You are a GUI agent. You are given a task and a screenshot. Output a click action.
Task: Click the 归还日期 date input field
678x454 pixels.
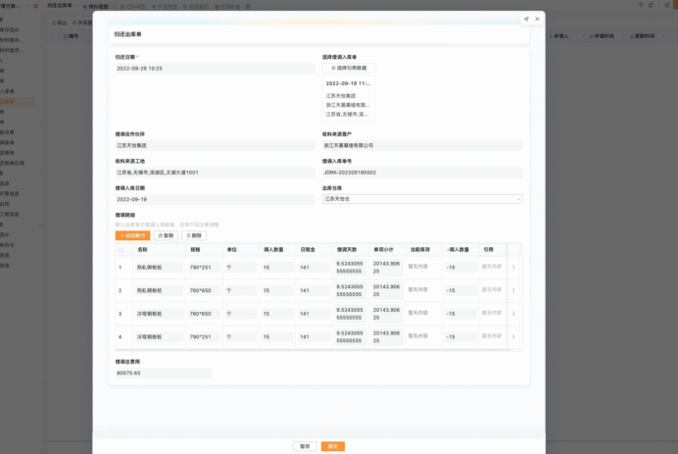coord(215,69)
